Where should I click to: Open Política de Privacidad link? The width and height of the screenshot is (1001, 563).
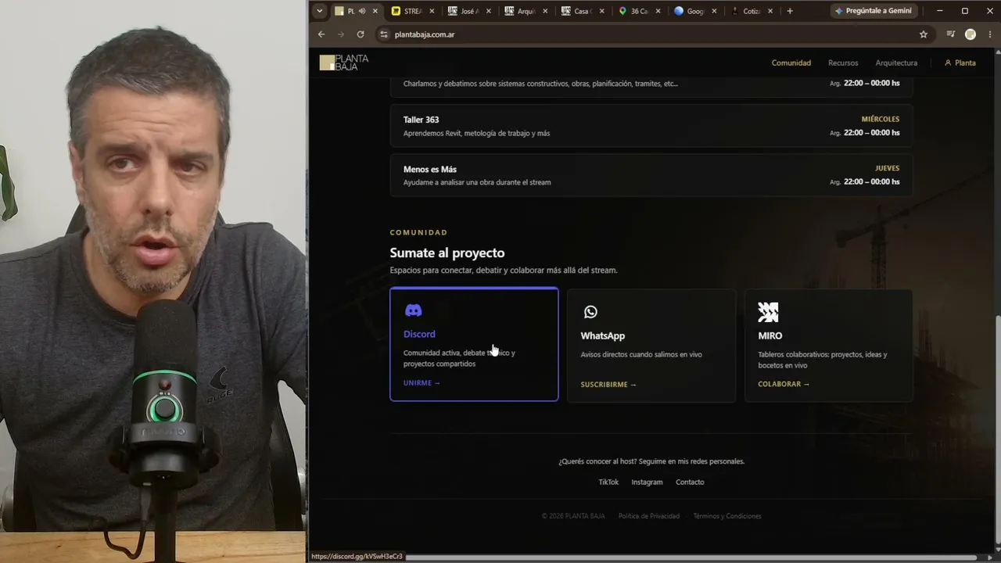[x=649, y=516]
